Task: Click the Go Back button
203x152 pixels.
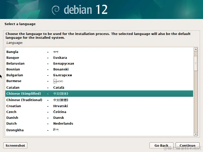Action: coord(161,145)
